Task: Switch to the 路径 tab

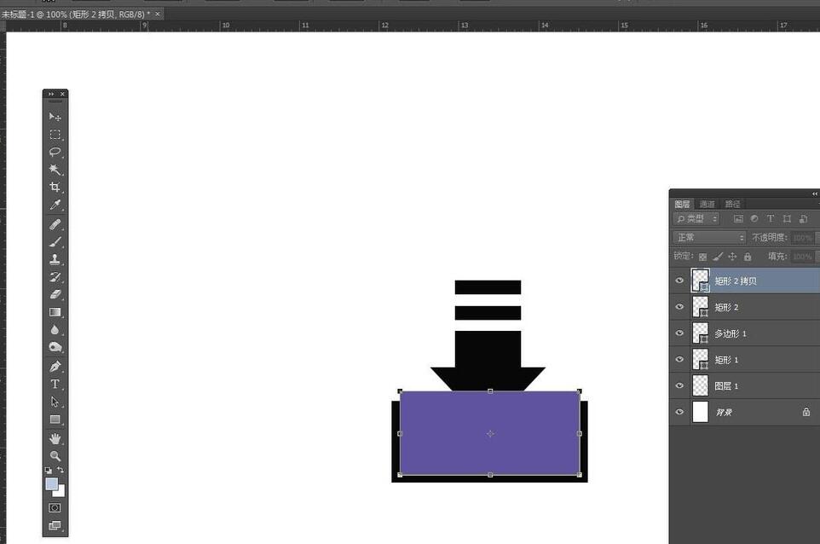Action: [731, 204]
